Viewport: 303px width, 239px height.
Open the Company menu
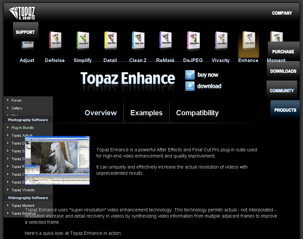tap(282, 13)
